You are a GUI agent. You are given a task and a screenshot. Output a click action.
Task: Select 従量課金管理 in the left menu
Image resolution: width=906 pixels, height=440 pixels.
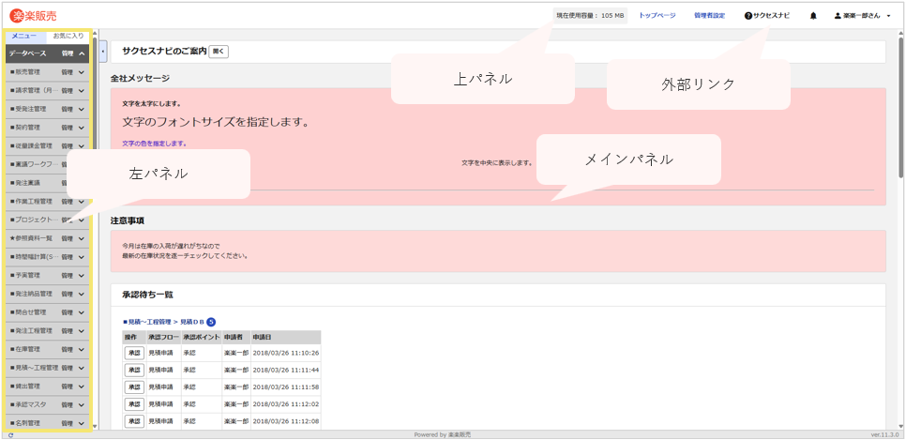point(32,146)
